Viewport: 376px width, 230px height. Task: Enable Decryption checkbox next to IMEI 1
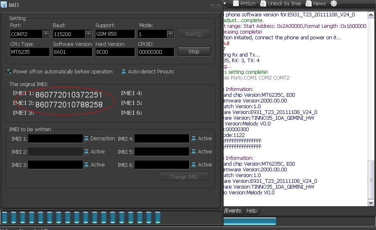point(86,139)
